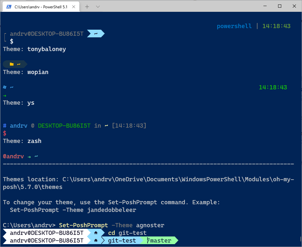Open a new terminal tab with plus button
The width and height of the screenshot is (302, 247).
coord(87,7)
